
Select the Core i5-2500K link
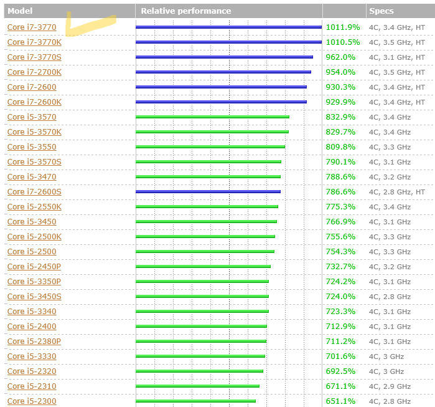pyautogui.click(x=34, y=237)
